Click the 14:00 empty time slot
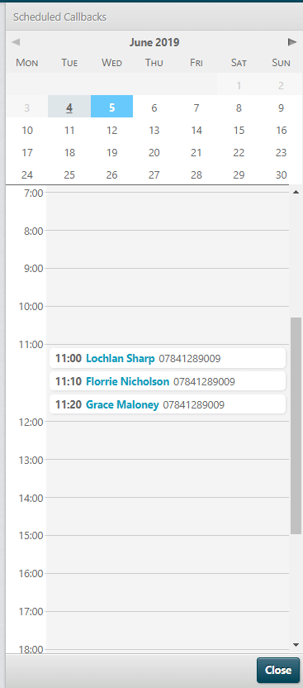This screenshot has width=303, height=688. click(168, 516)
